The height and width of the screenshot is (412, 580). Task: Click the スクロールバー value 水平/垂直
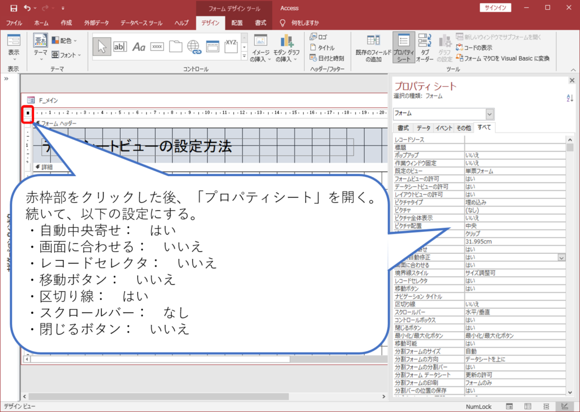pyautogui.click(x=515, y=312)
